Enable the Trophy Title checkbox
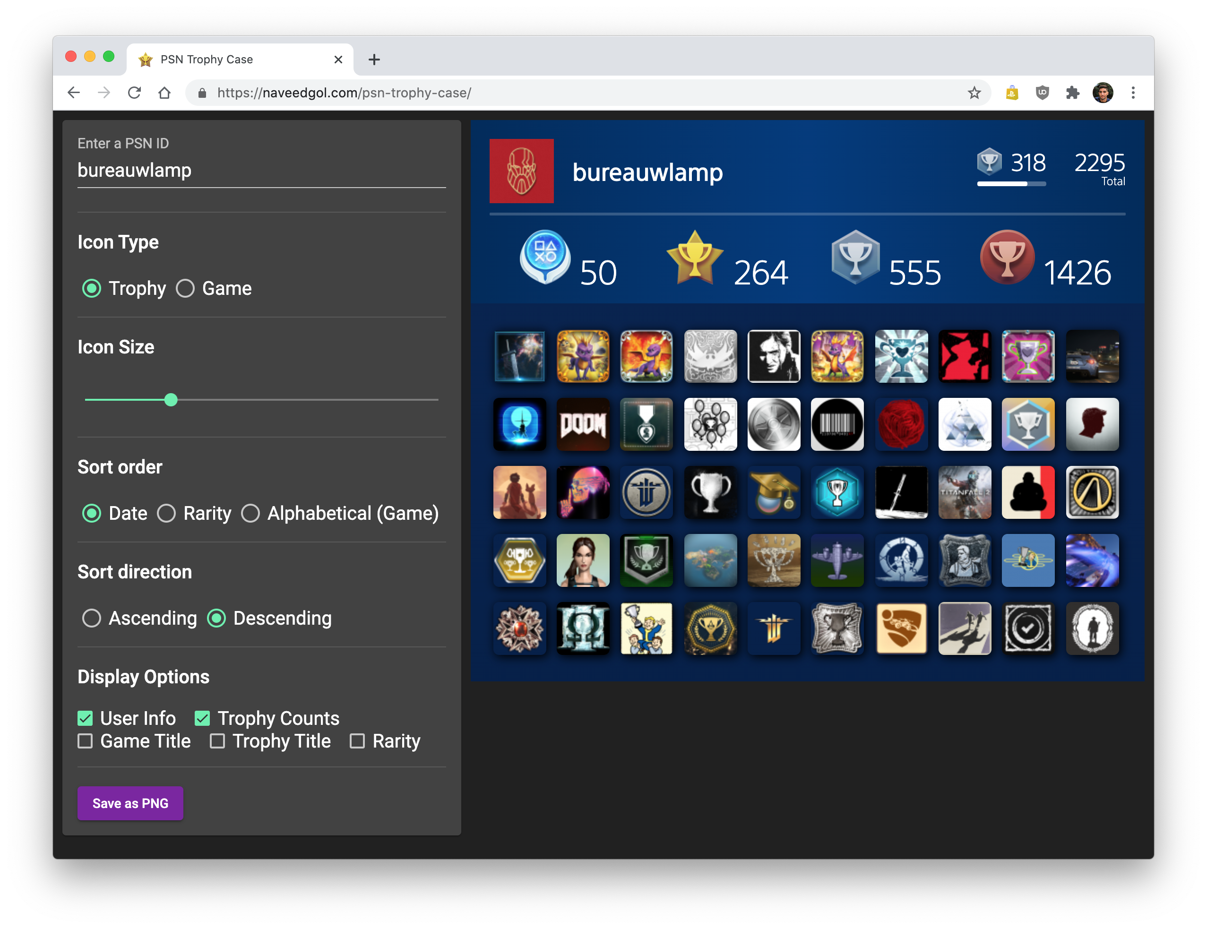The width and height of the screenshot is (1207, 929). point(217,741)
